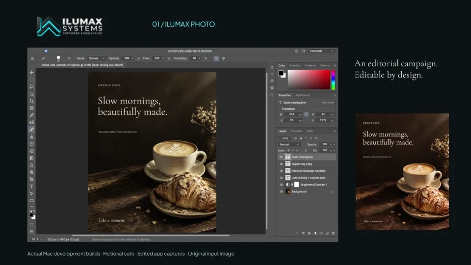Click the Transform width input field
Viewport: 471px width, 265px height.
293,114
